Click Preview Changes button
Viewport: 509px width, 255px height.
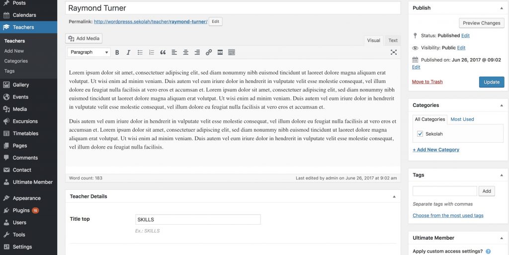pos(481,23)
